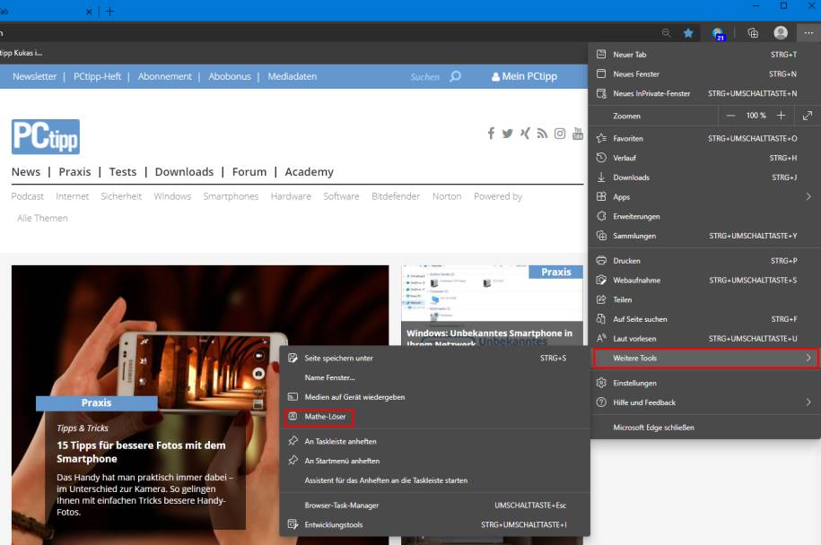Open Erweiterungen from the menu
The image size is (821, 545).
tap(704, 217)
